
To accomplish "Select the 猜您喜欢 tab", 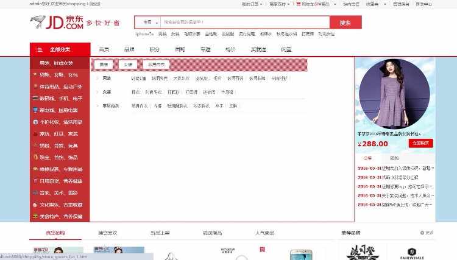I will (x=107, y=233).
